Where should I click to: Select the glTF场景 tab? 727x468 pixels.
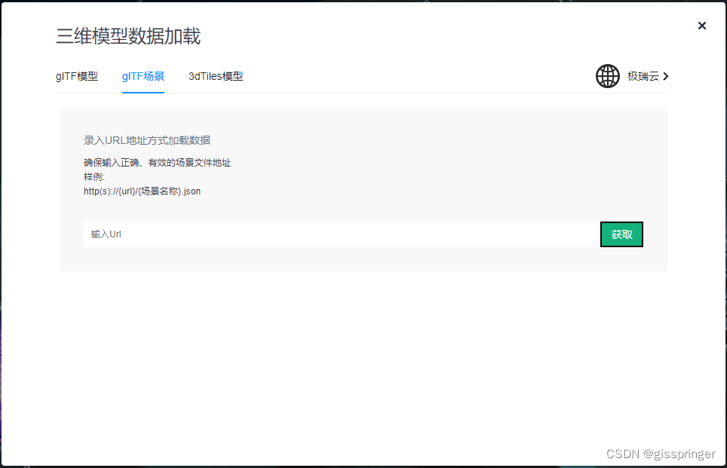tap(143, 76)
